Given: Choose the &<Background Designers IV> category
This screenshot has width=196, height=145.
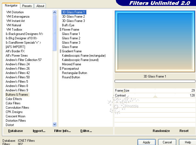Looking at the screenshot, I should click(x=24, y=34).
